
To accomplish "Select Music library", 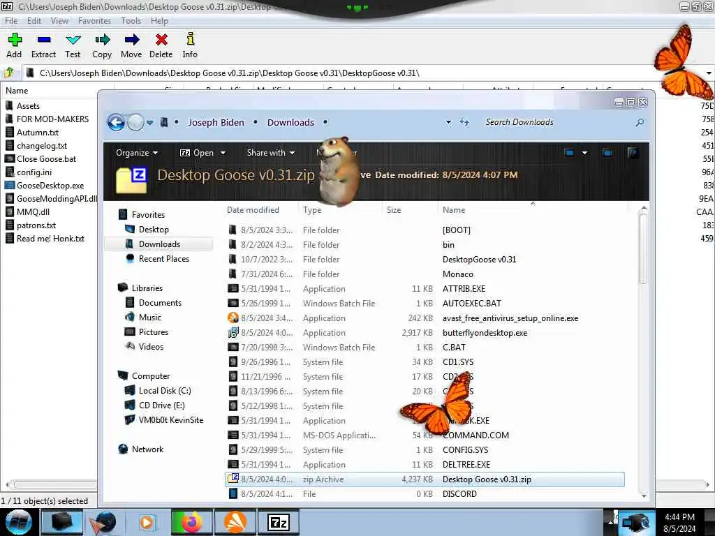I will (149, 318).
